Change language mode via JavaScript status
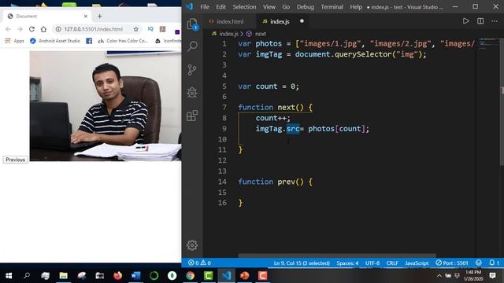This screenshot has height=283, width=504. point(417,263)
